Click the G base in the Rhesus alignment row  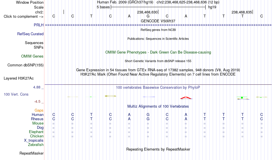148,119
